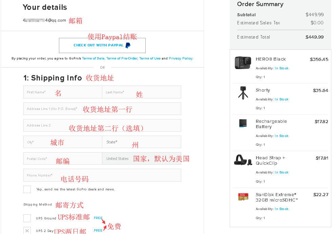Click the Shipping Method label
The width and height of the screenshot is (333, 234).
pos(37,205)
